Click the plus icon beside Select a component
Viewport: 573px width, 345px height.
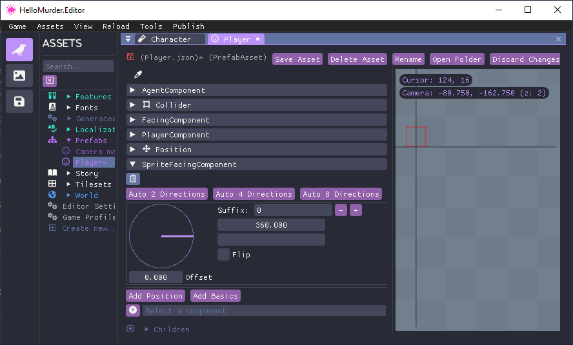coord(133,310)
